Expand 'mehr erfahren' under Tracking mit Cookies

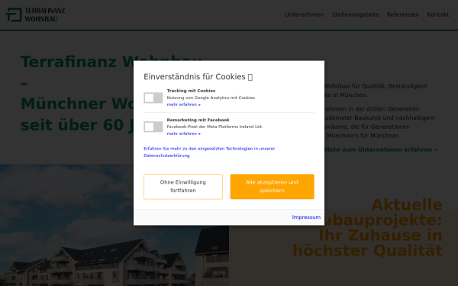[x=184, y=104]
